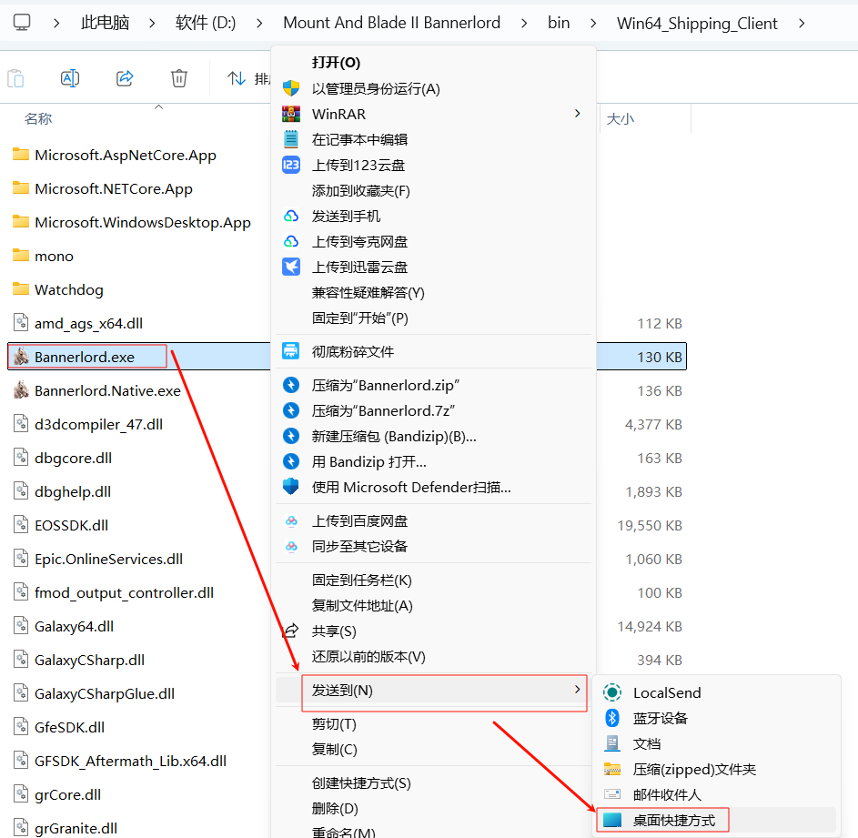Click the 123 cloud drive icon

coord(291,165)
